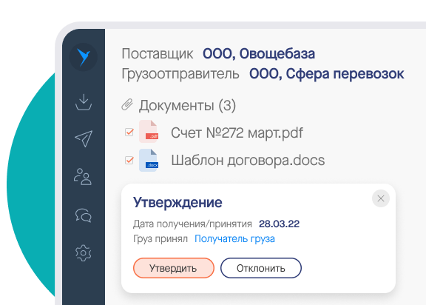426x305 pixels.
Task: Open the file Счет №272 март.pdf
Action: tap(237, 133)
